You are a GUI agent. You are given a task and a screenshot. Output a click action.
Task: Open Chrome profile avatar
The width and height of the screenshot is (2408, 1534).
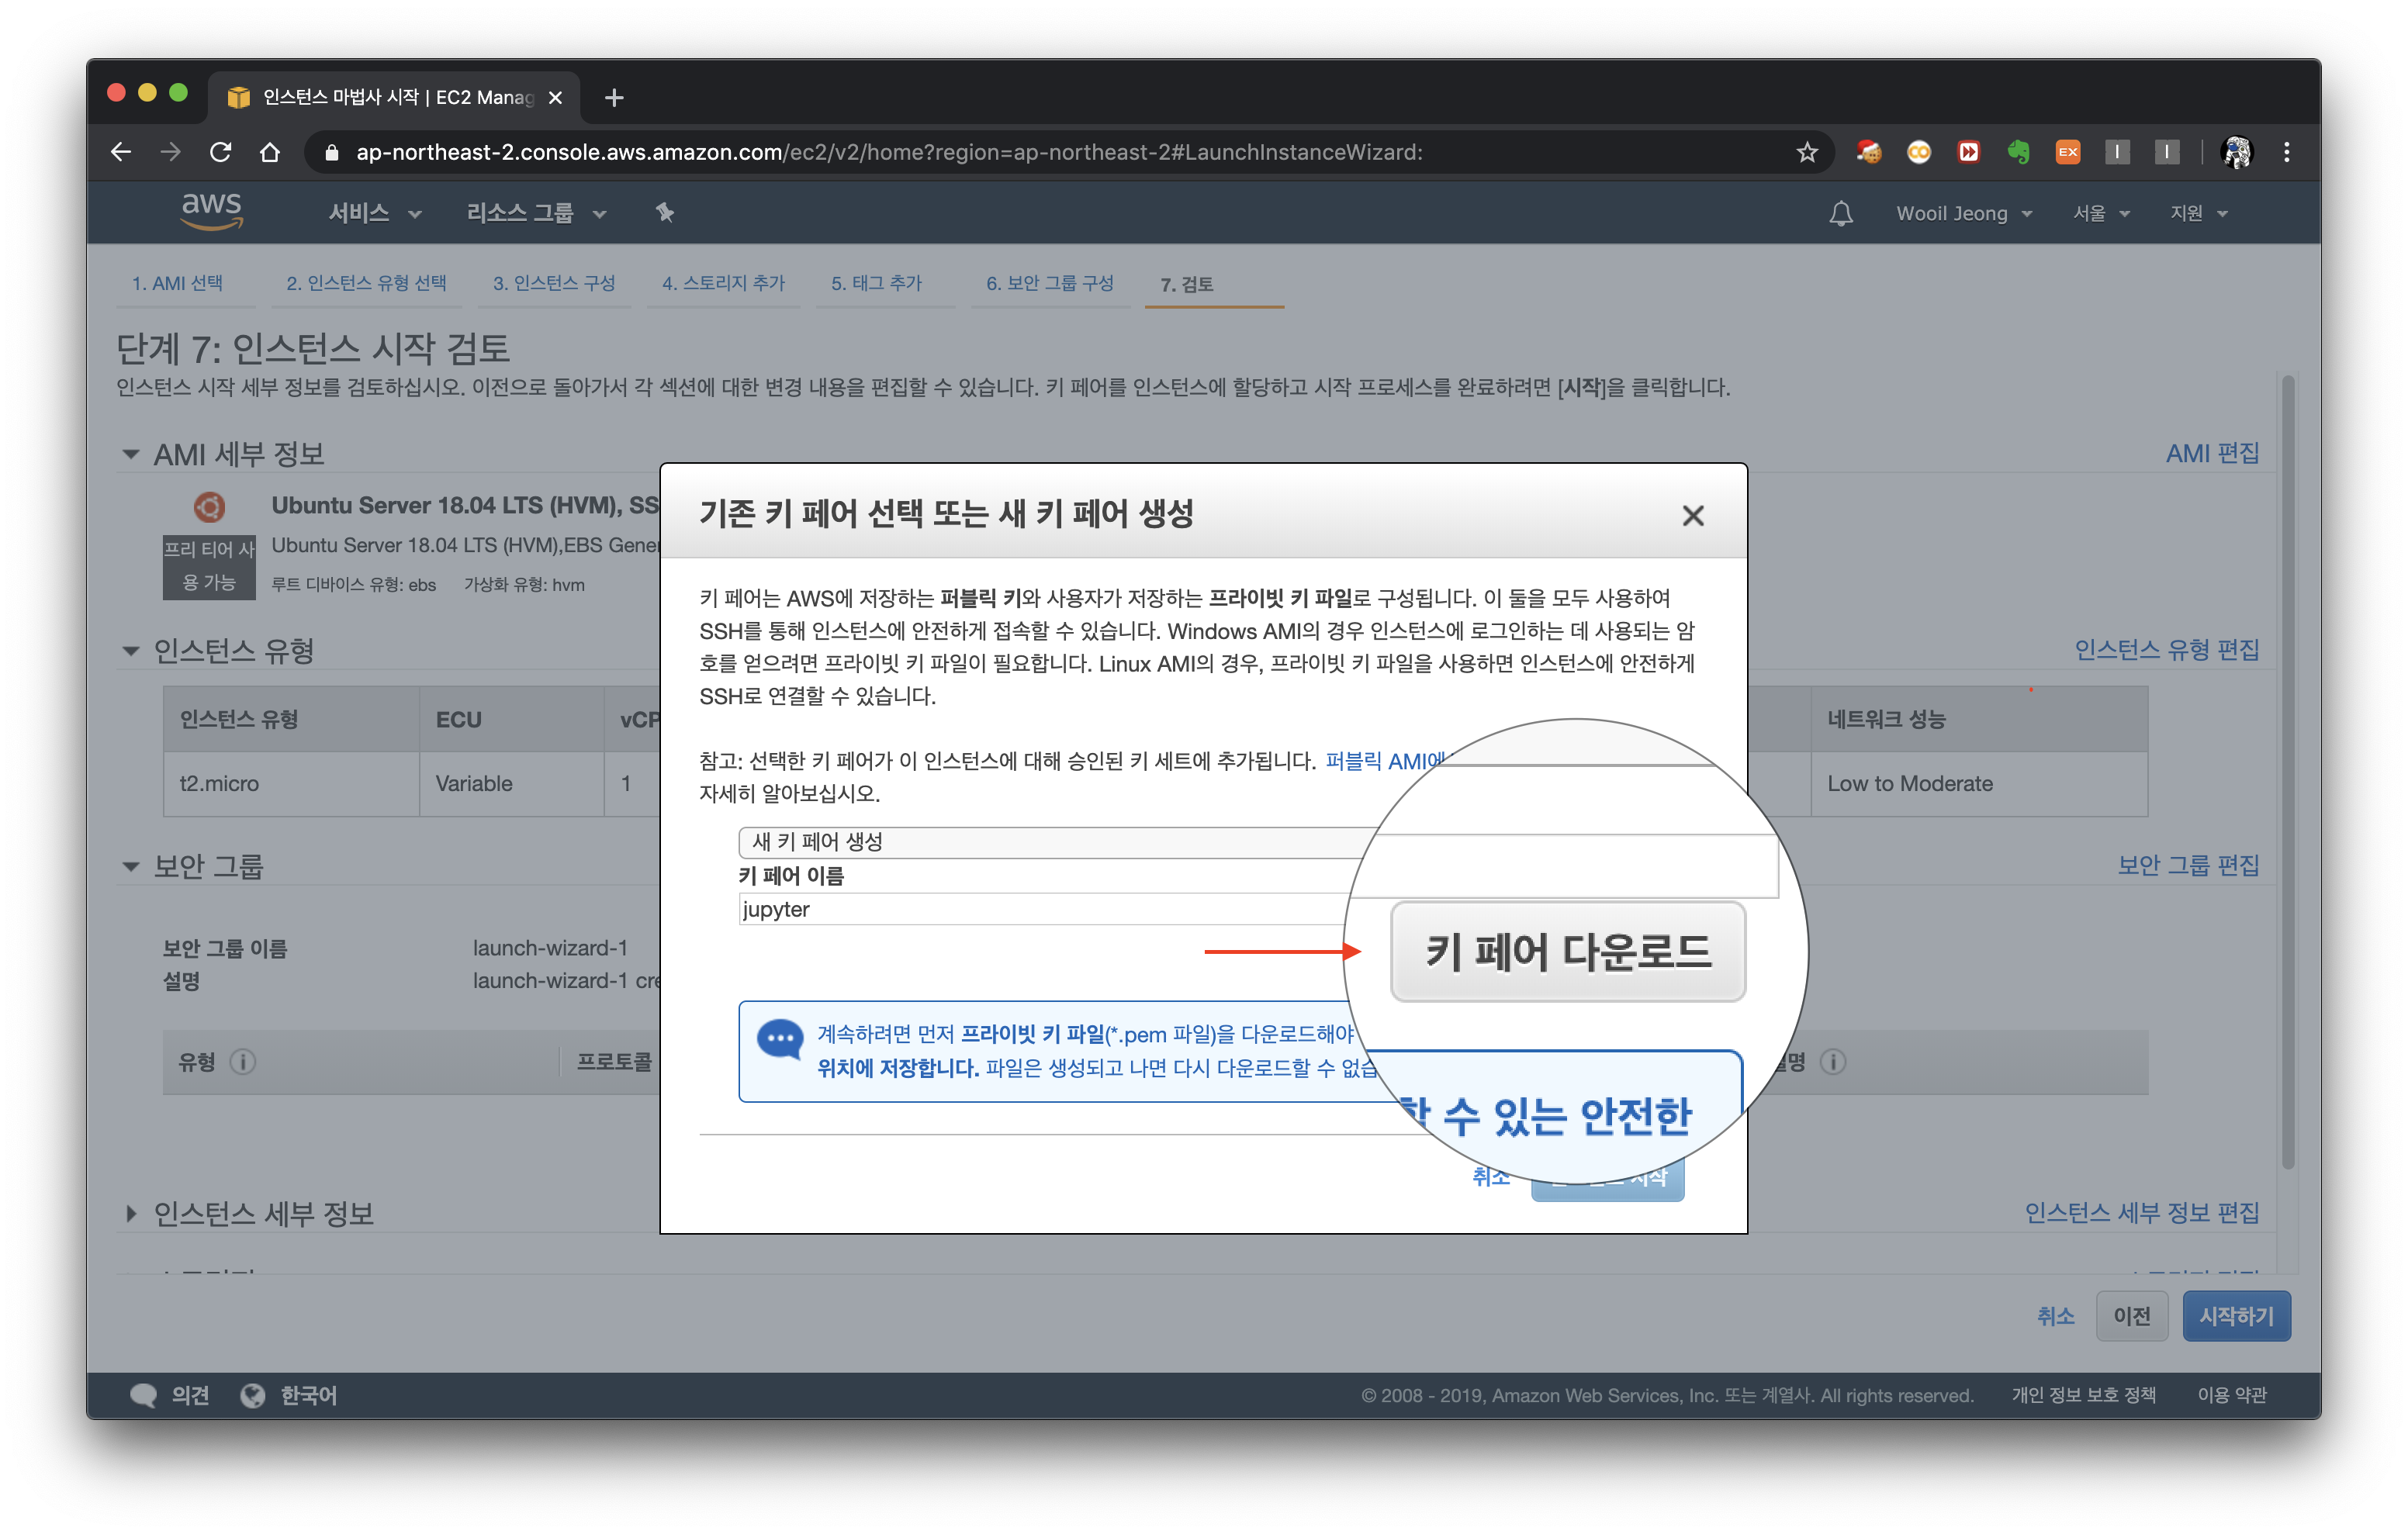pos(2236,152)
